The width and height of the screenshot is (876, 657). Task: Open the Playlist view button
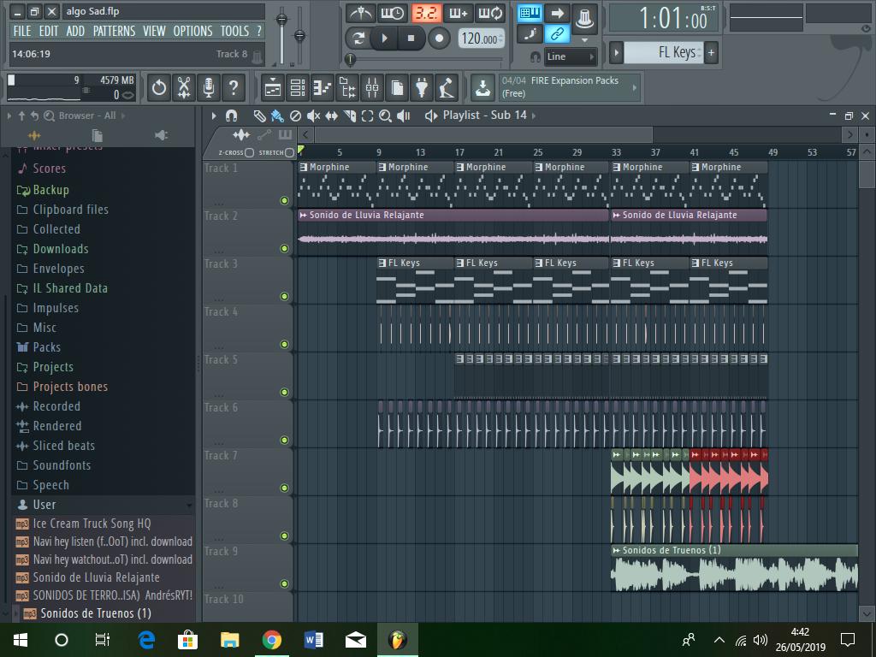coord(273,88)
